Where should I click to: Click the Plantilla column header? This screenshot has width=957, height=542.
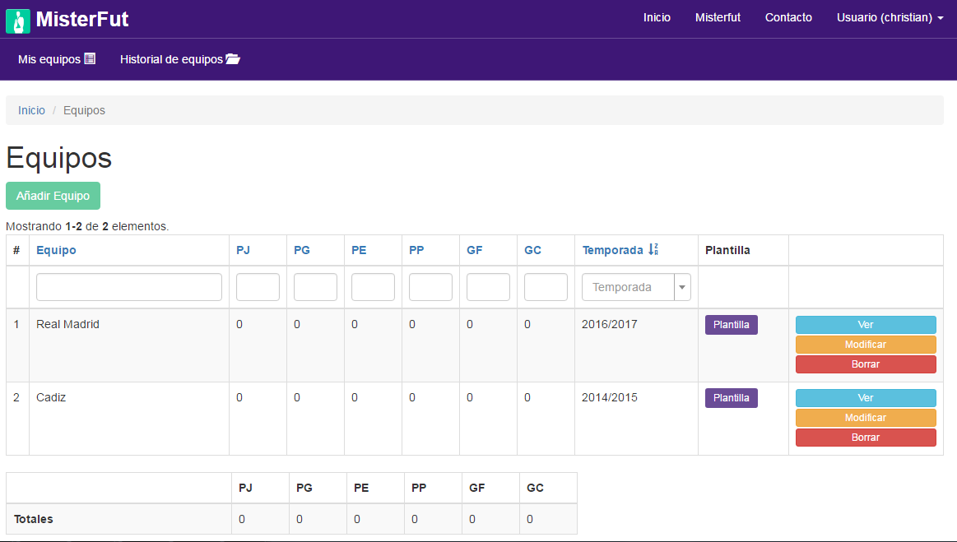[x=727, y=250]
